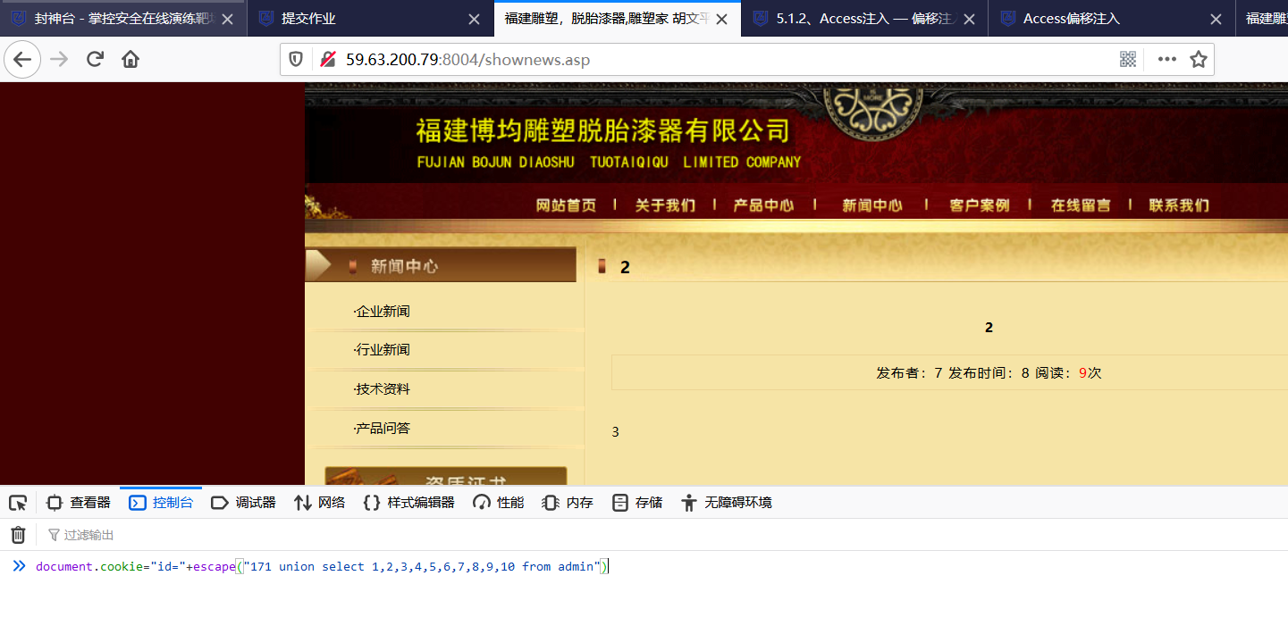Click the shield tracking protection icon

tap(296, 60)
